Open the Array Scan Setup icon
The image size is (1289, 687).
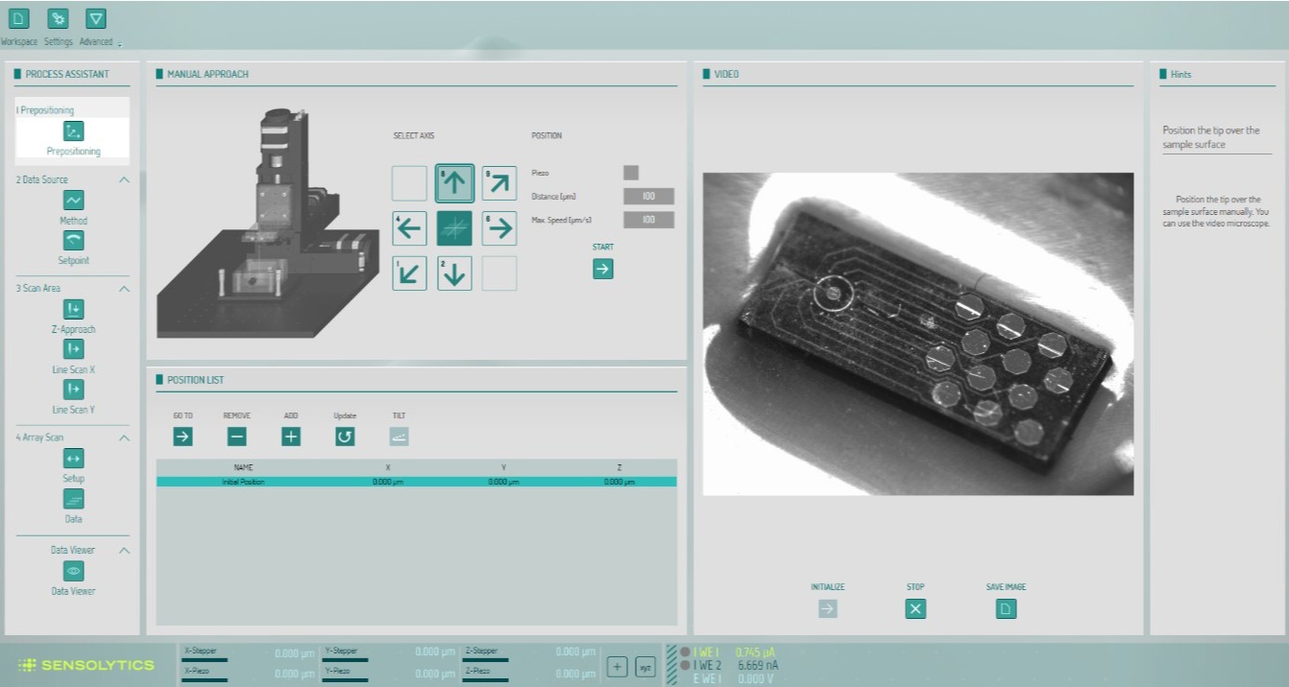click(73, 459)
